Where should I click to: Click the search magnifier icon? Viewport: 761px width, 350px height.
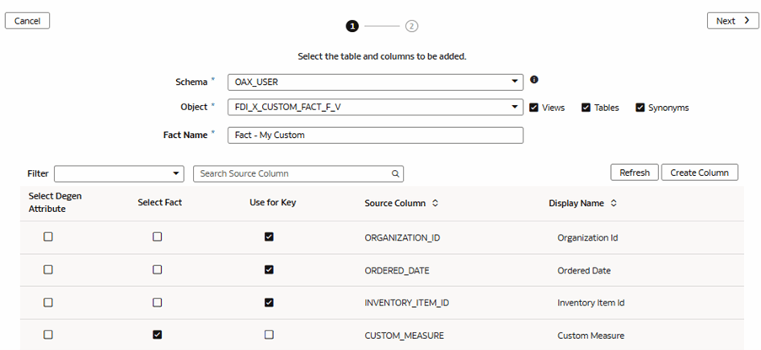tap(394, 173)
